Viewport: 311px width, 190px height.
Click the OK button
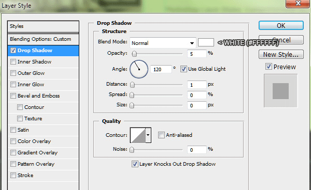281,25
